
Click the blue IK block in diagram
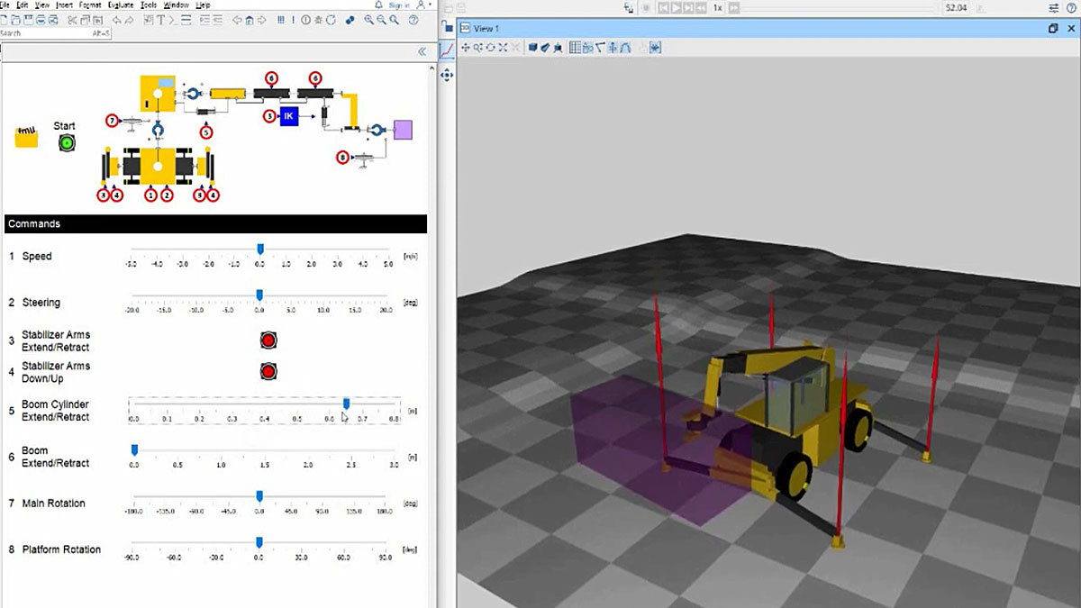(289, 116)
